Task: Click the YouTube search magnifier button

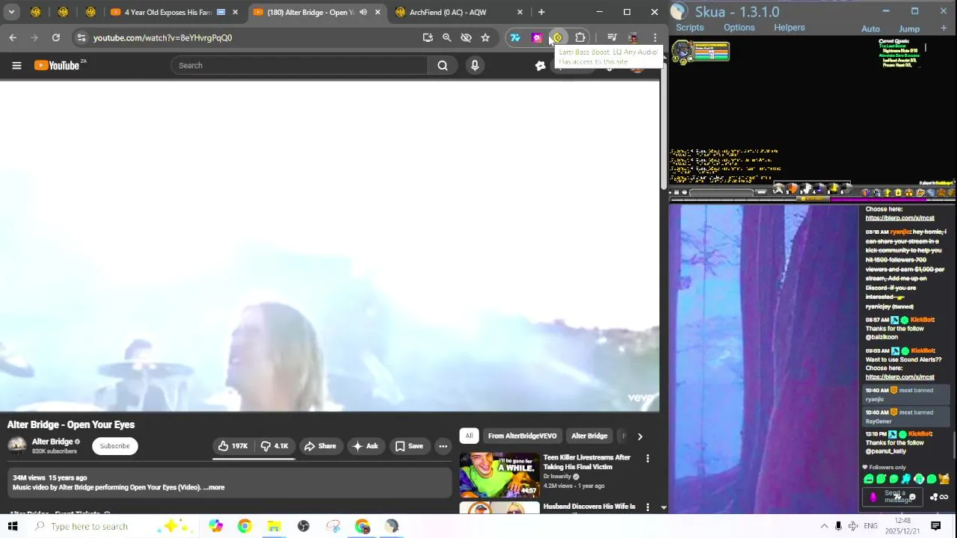Action: [x=443, y=66]
